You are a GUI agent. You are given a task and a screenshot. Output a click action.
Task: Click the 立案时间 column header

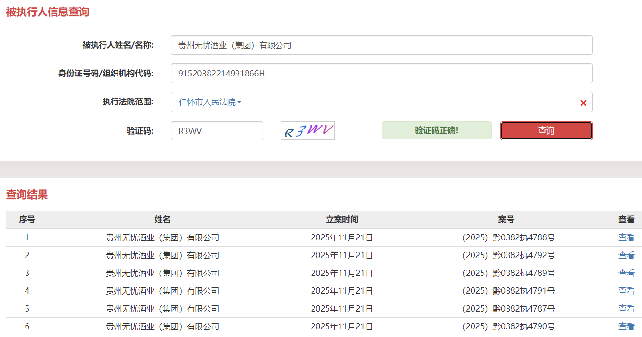pos(342,220)
